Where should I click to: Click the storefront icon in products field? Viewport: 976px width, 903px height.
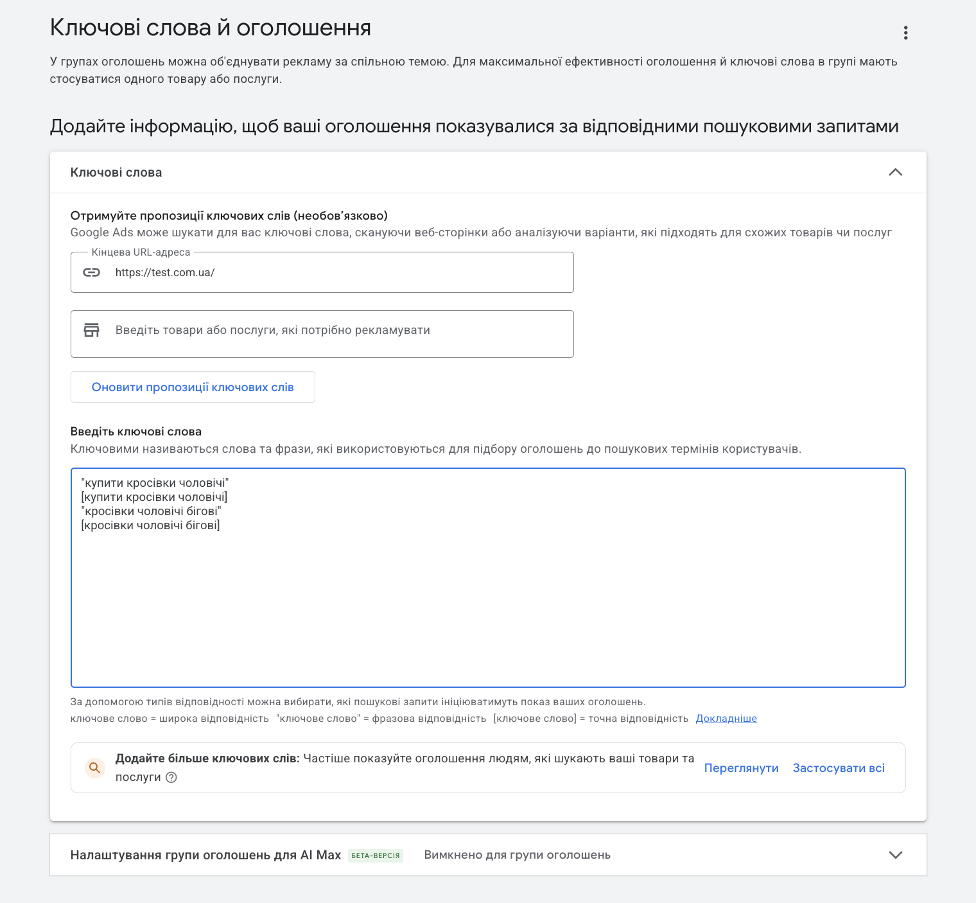[x=92, y=330]
